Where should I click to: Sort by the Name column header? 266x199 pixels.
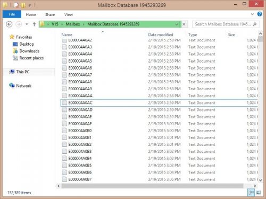[66, 34]
